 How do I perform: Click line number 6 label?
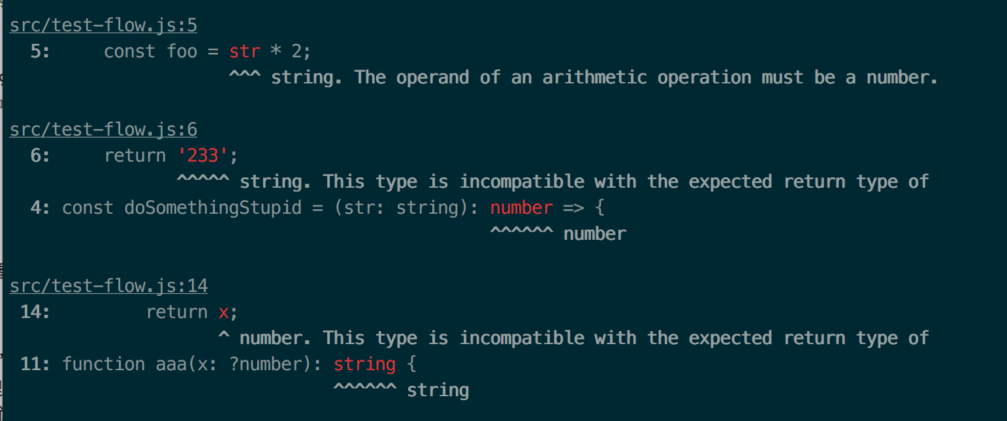click(x=40, y=156)
